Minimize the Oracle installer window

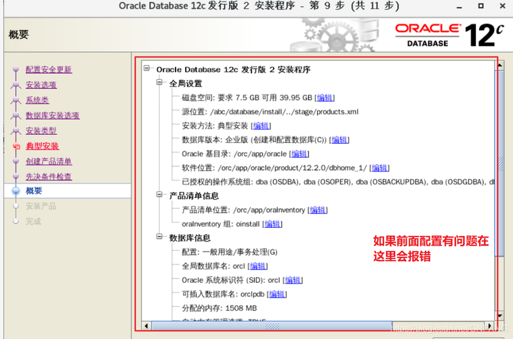[x=459, y=6]
